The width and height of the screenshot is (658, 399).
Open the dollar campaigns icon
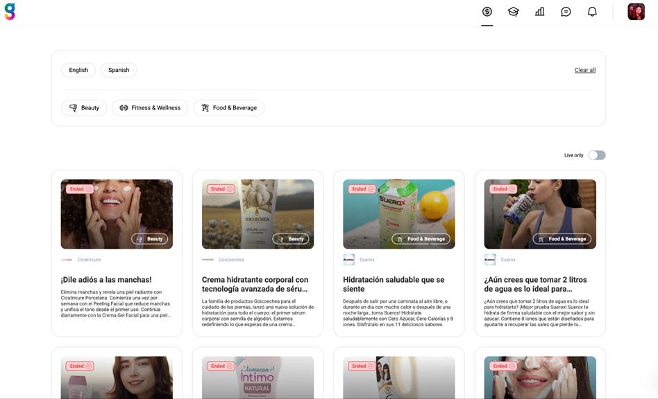487,12
